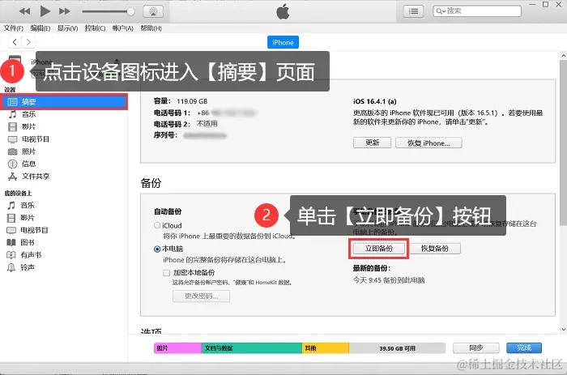567x375 pixels.
Task: Open the 文件(F) menu
Action: pos(14,28)
